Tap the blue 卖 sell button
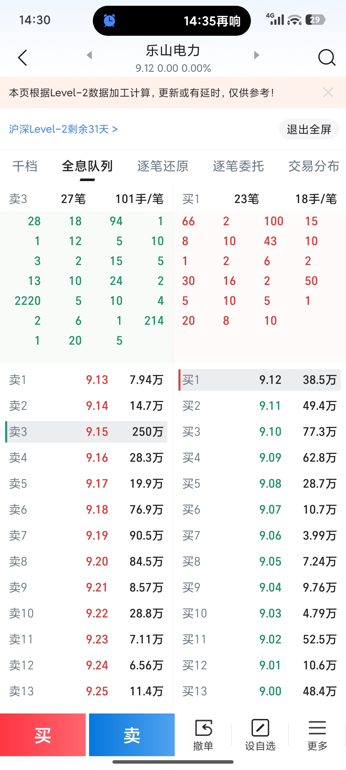Screen dimensions: 346x770 click(x=132, y=735)
